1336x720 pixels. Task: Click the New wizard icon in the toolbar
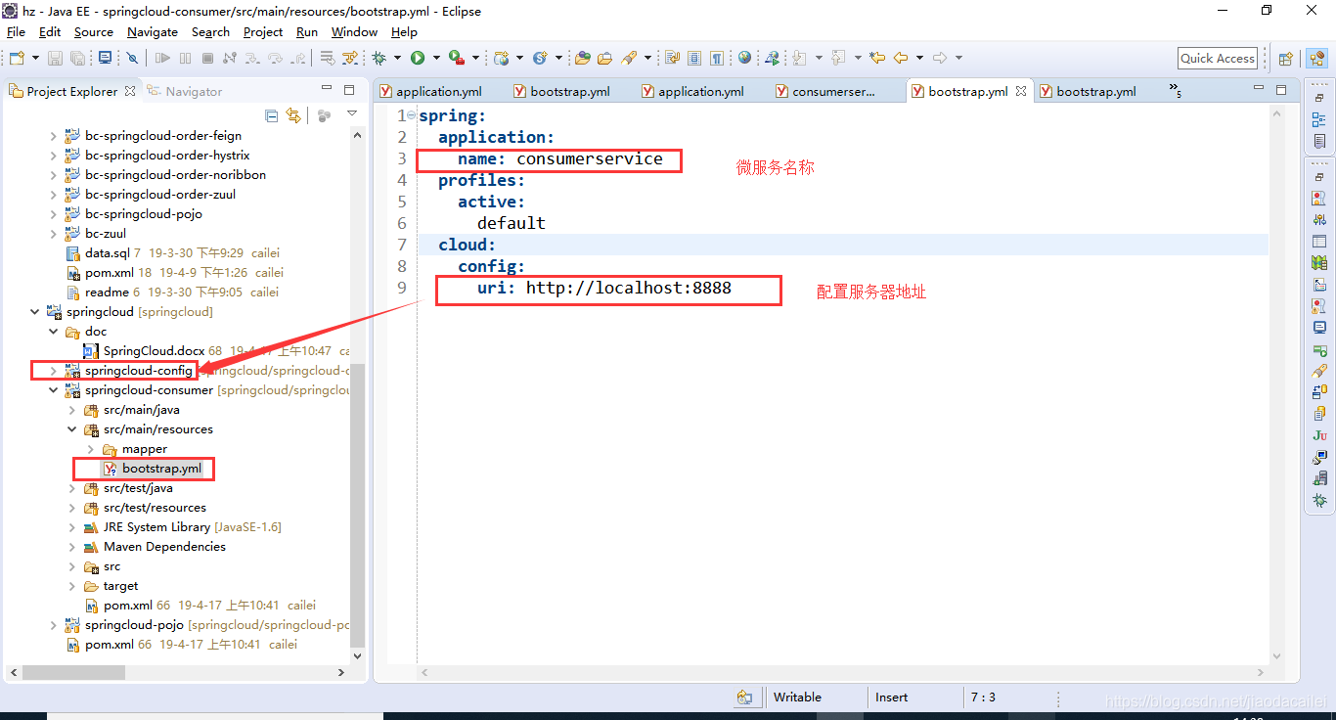click(x=17, y=59)
